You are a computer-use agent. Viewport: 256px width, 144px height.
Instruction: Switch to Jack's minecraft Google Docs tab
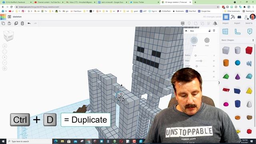point(112,2)
